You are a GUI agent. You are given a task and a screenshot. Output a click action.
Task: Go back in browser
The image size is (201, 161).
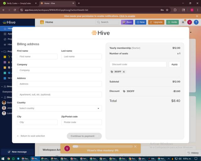[x=3, y=10]
